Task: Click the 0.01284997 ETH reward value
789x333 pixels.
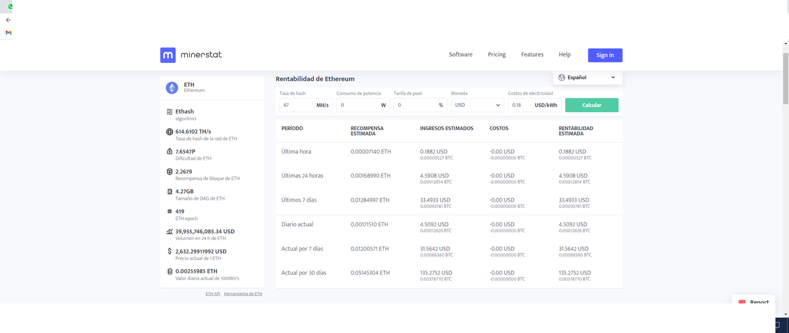Action: point(370,200)
